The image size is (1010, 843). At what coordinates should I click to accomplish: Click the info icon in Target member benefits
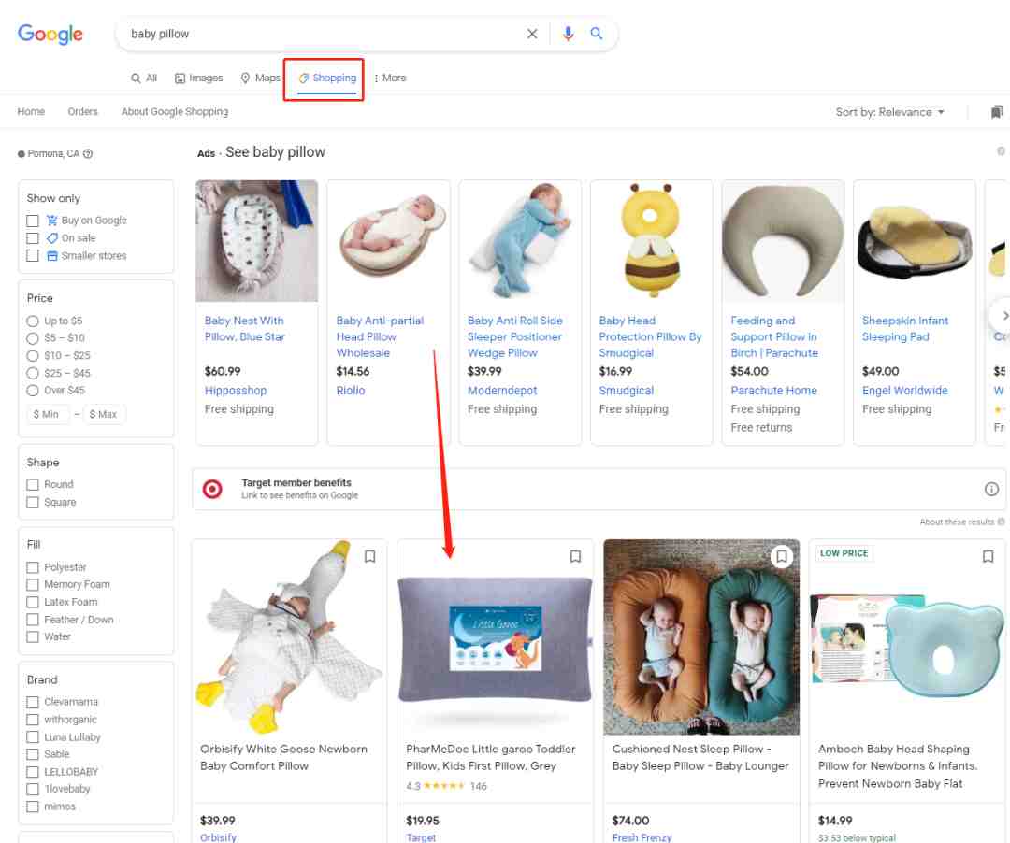(991, 489)
